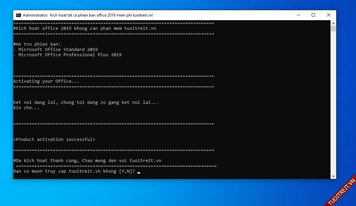Click the 'Activating your Office...' line

[46, 81]
